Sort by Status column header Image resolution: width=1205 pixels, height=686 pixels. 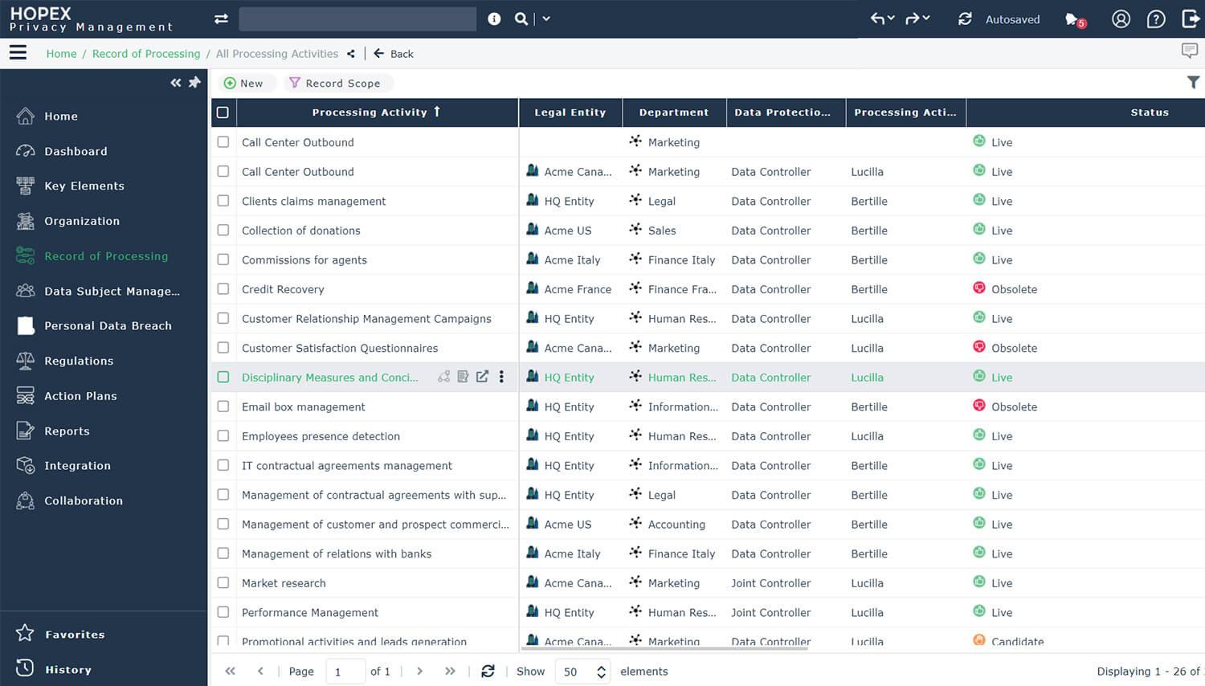(1150, 112)
